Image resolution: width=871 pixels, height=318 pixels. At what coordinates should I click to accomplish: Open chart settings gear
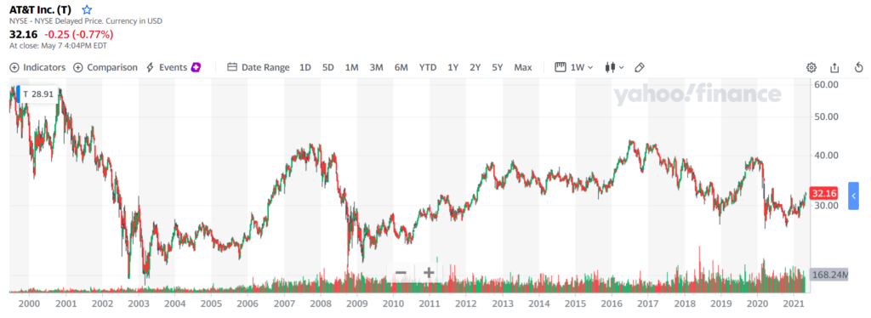pyautogui.click(x=811, y=68)
